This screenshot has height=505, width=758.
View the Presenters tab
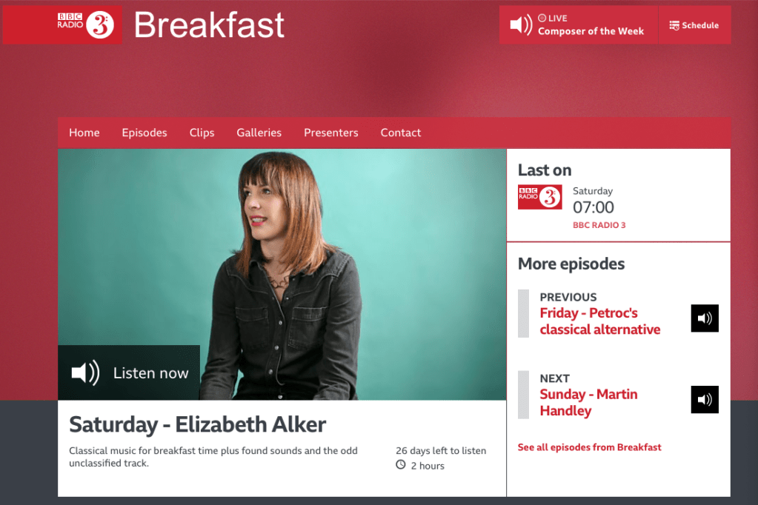coord(330,133)
